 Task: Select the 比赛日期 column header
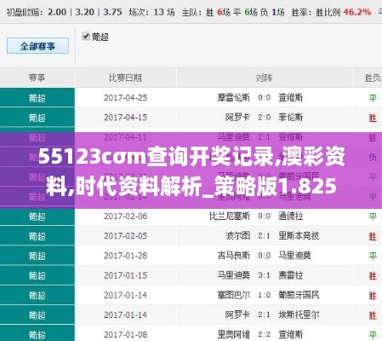125,78
